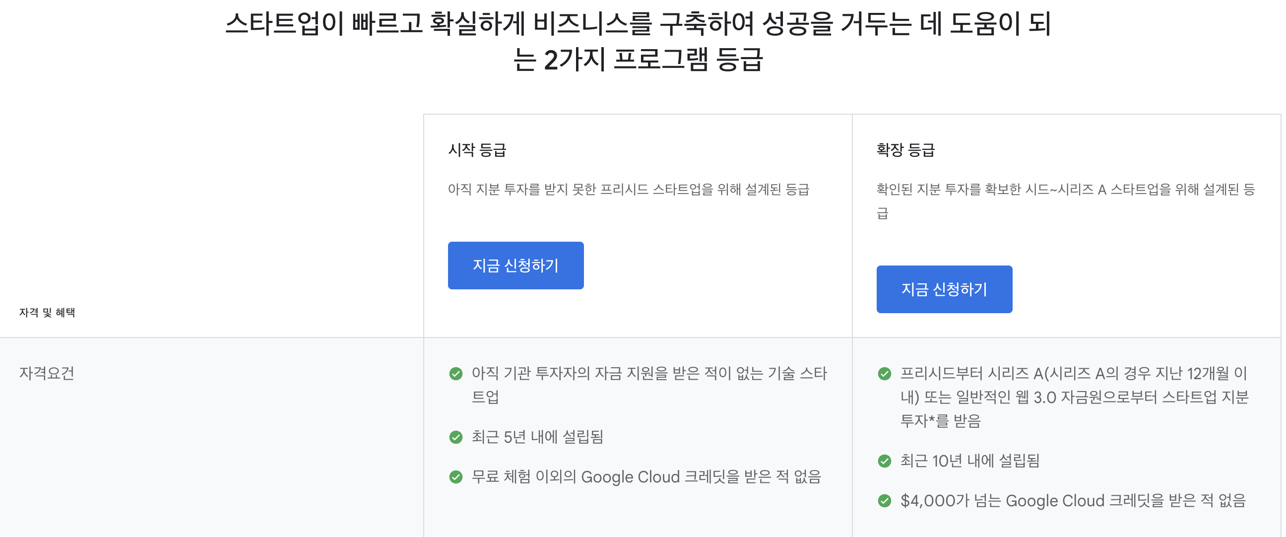Click '지금 신청하기' under 시작 등급
Screen dimensions: 1286x537
(x=515, y=265)
